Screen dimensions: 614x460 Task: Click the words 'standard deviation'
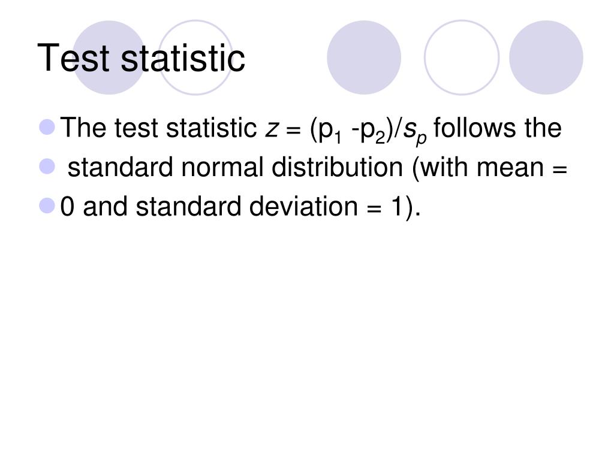tap(246, 206)
